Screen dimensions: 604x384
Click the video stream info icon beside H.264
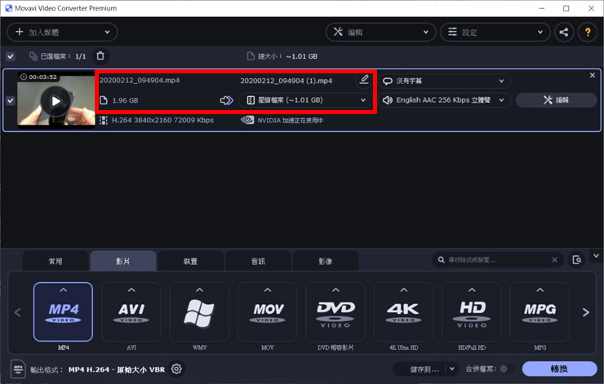tap(103, 121)
